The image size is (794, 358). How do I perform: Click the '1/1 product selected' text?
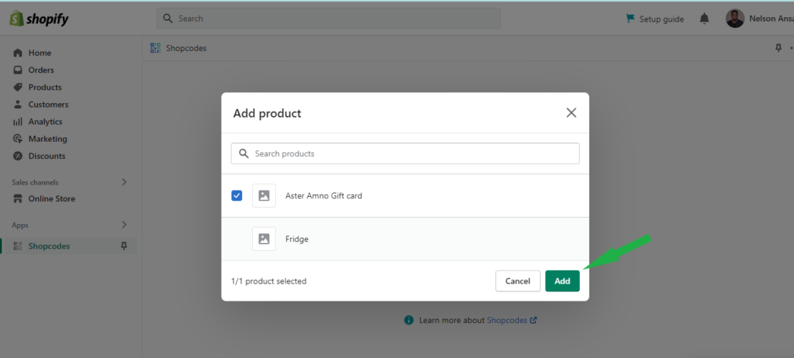269,281
